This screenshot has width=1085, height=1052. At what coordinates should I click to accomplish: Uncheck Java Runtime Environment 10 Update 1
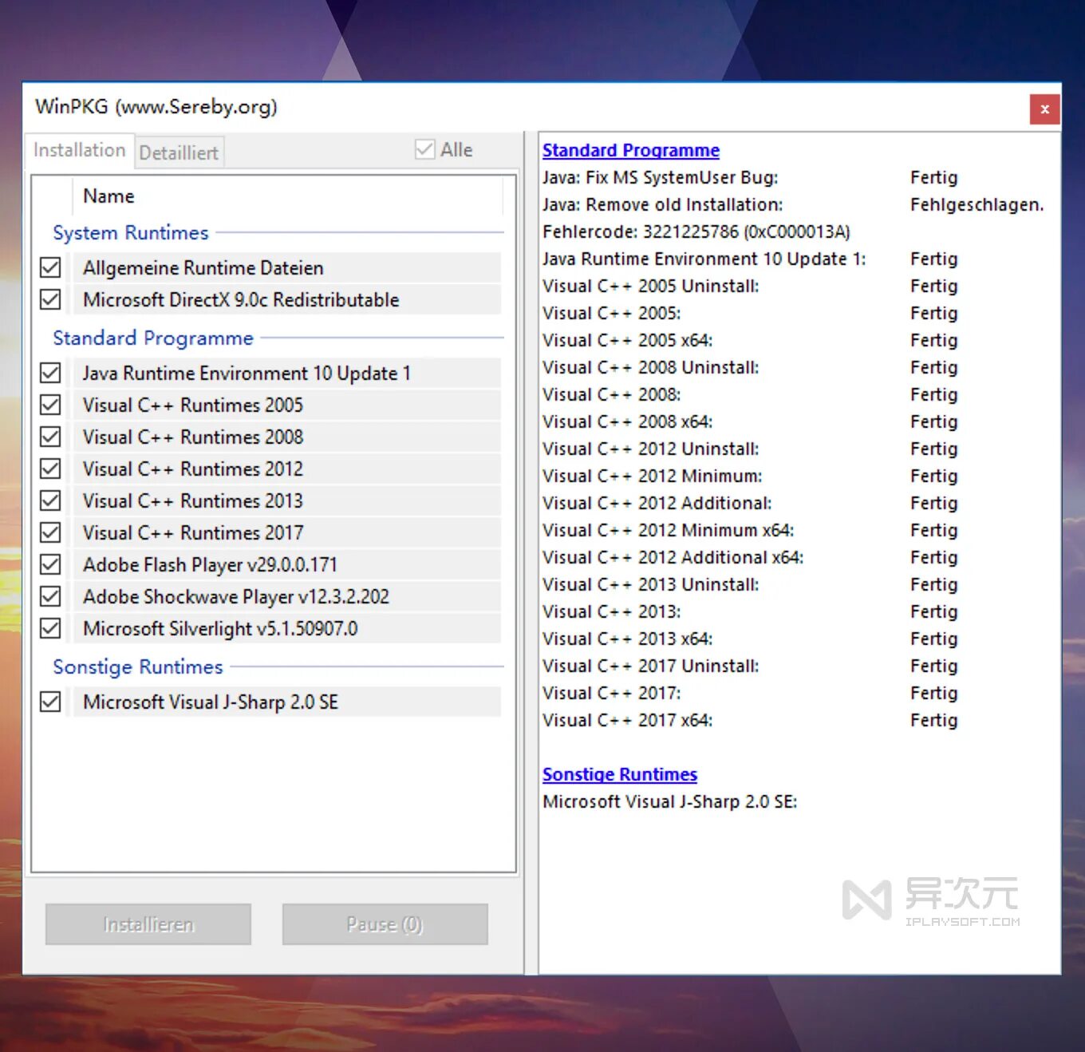(50, 373)
